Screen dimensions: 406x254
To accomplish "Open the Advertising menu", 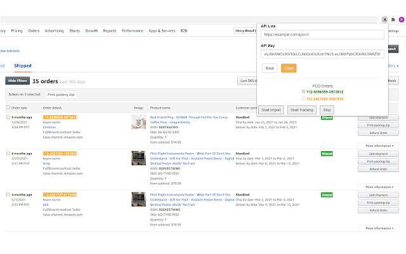I will click(x=54, y=30).
